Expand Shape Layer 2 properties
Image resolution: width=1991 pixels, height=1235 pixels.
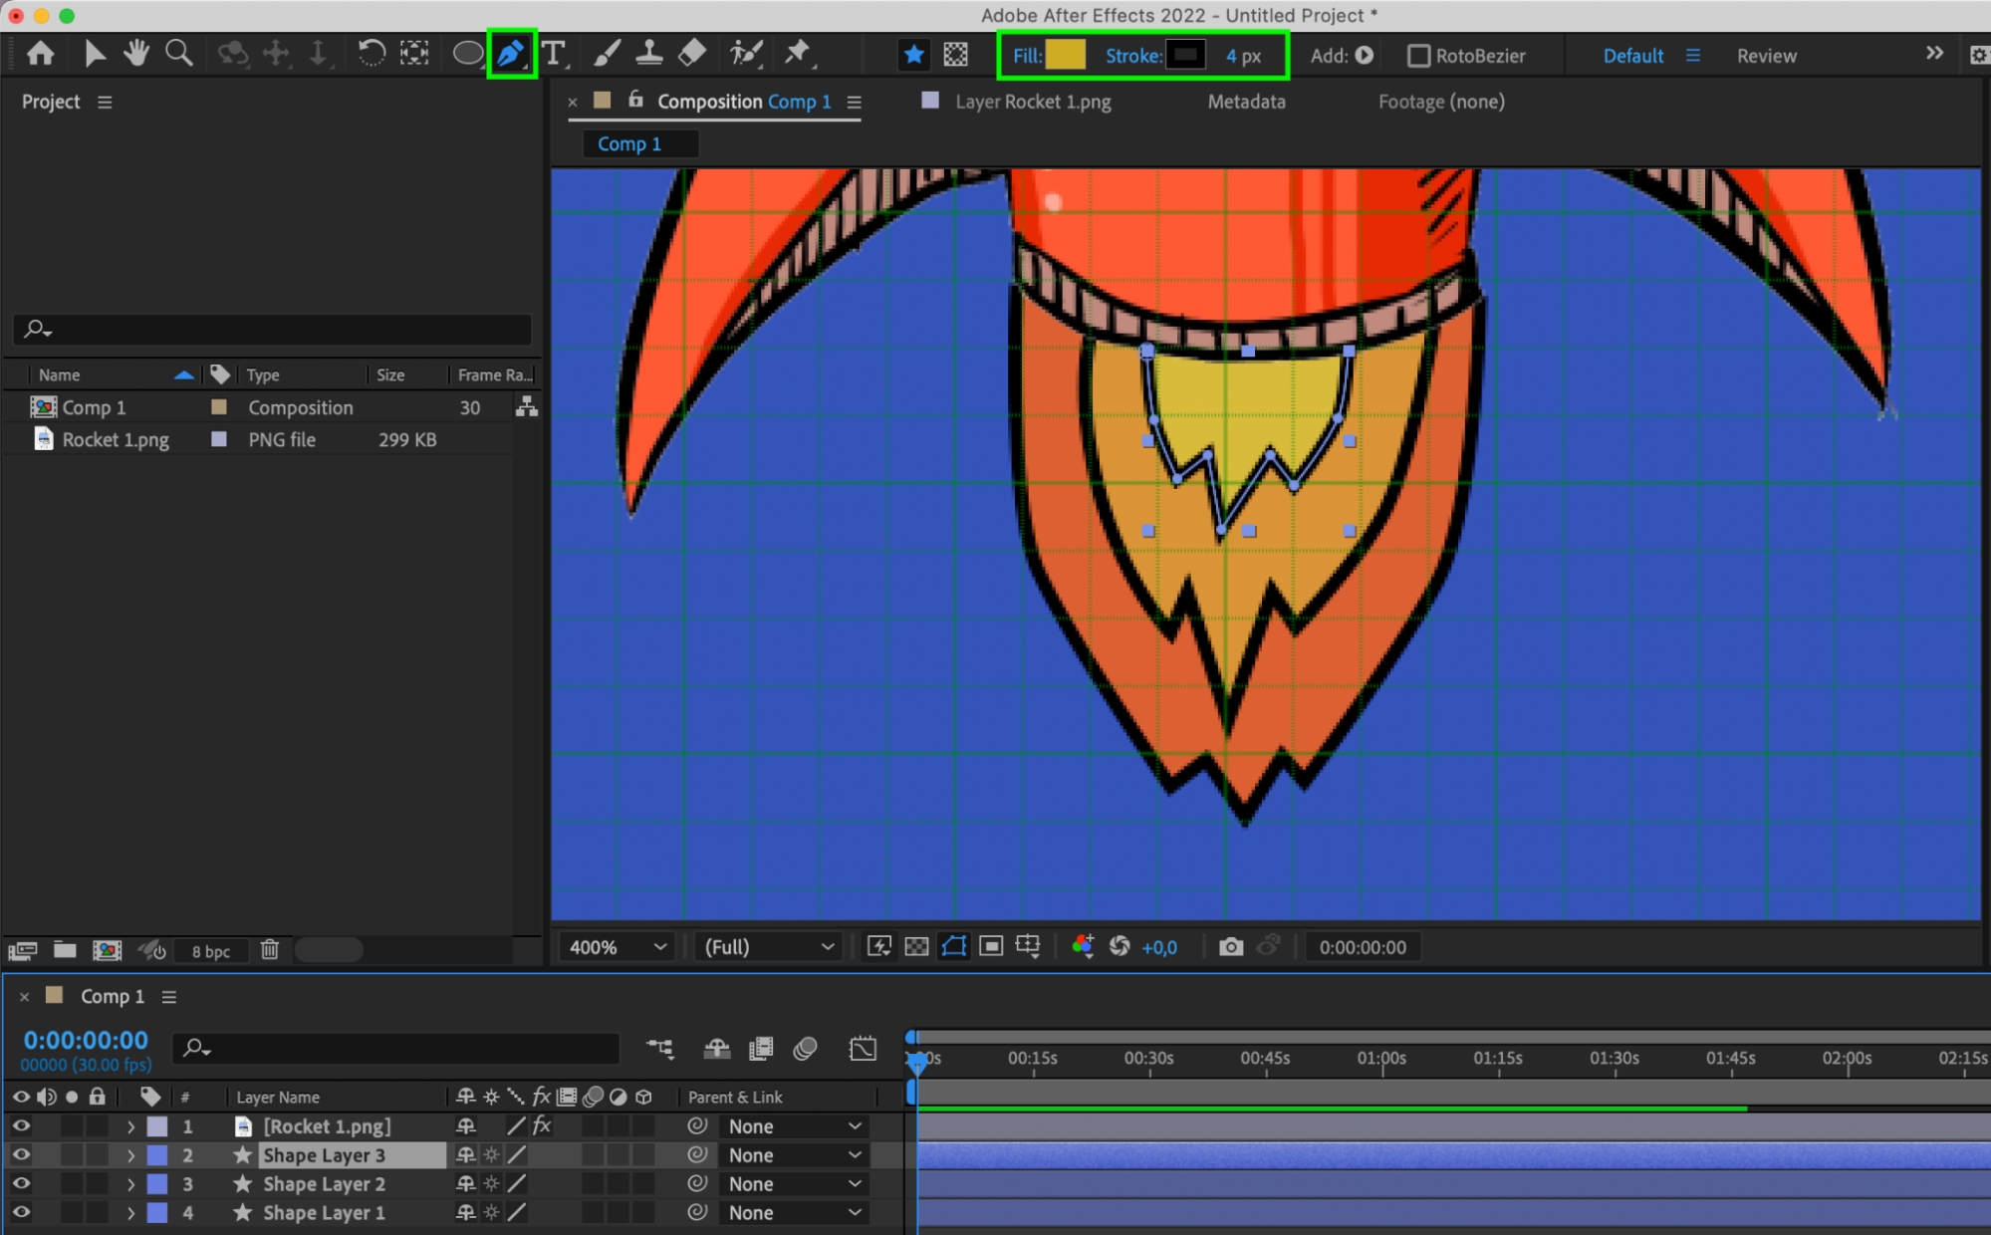point(130,1184)
